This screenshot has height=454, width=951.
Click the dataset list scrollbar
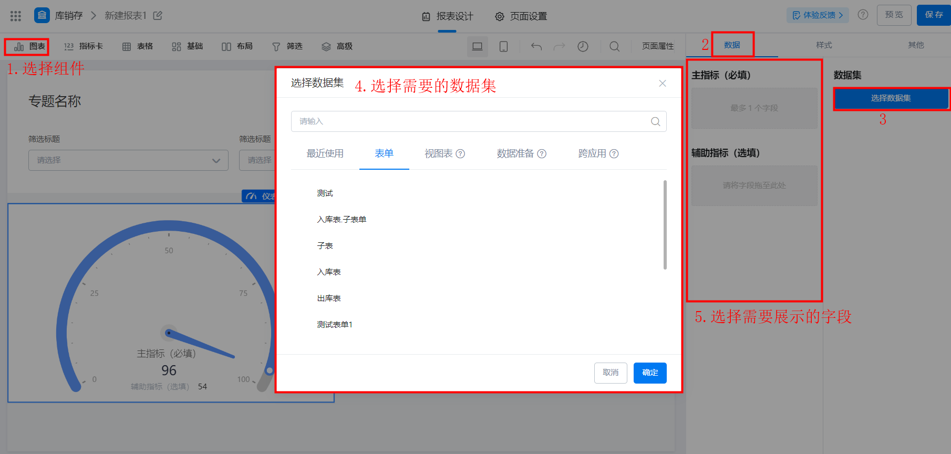[665, 225]
